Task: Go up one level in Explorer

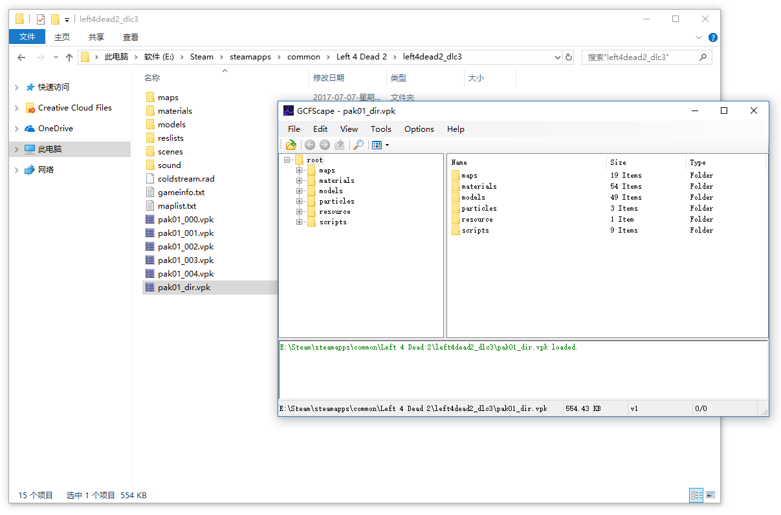Action: [x=69, y=57]
